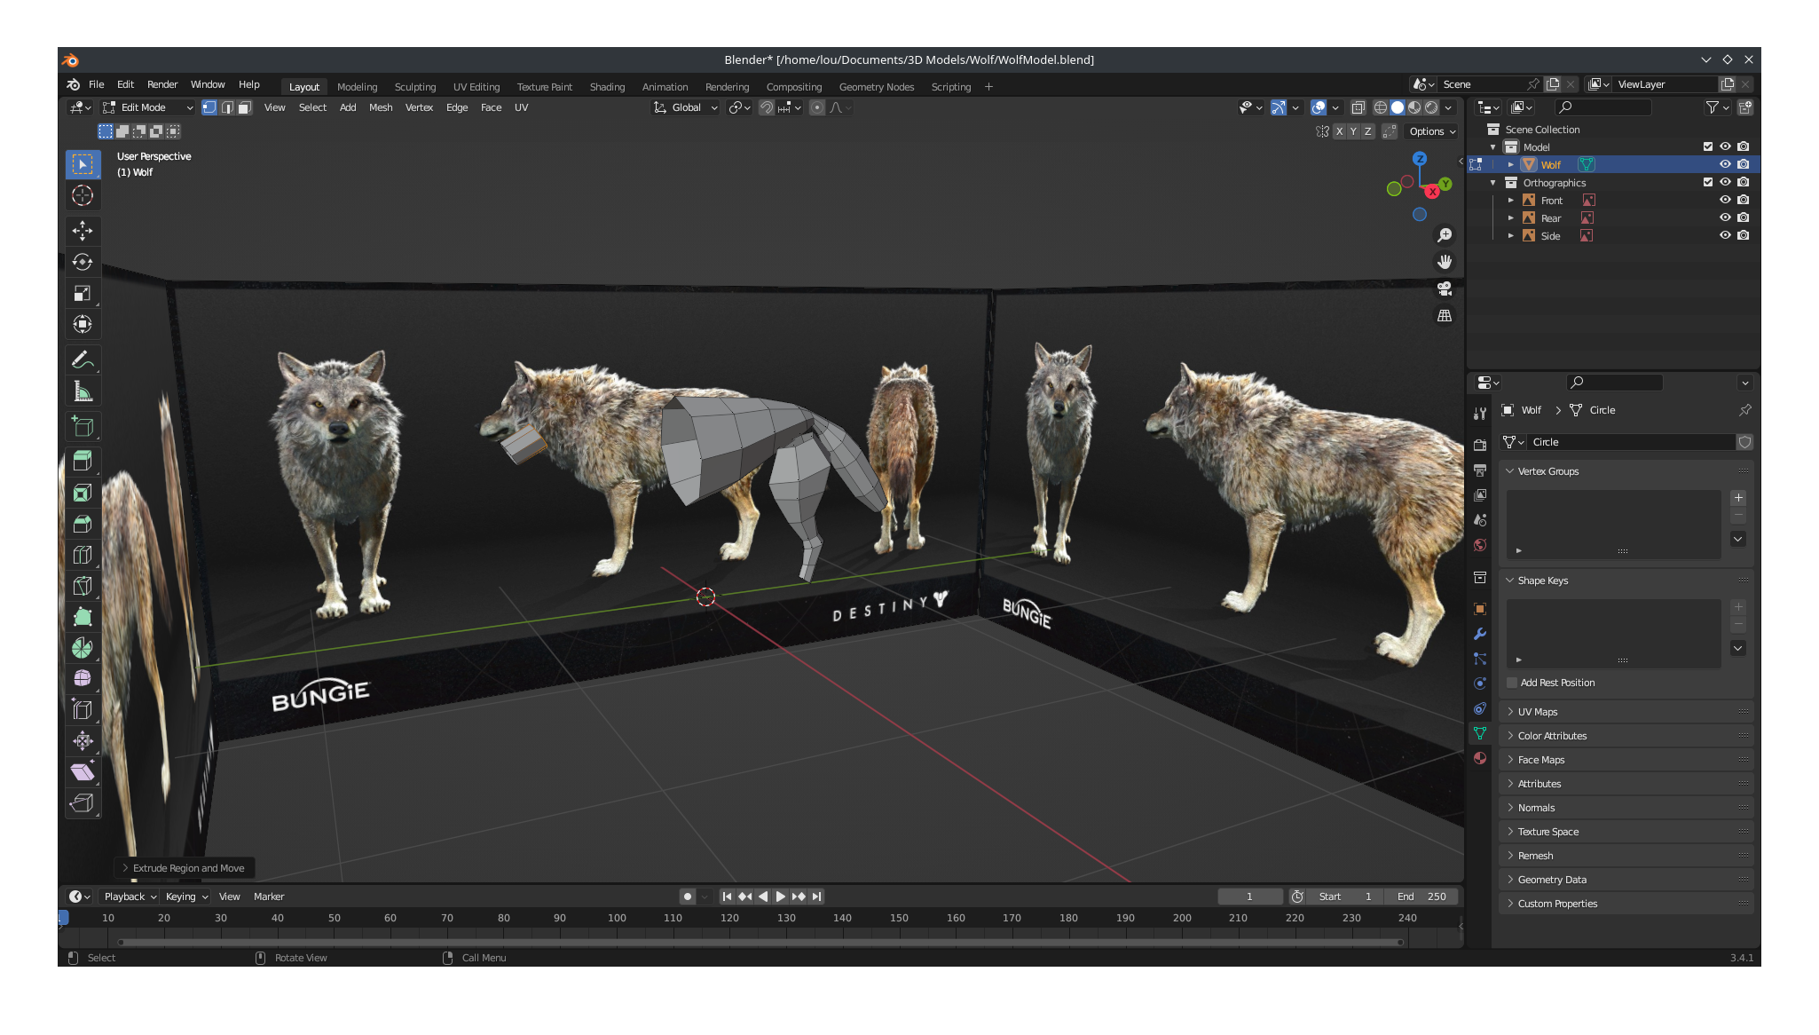Click the timeline playhead at frame 1
Image resolution: width=1819 pixels, height=1035 pixels.
63,918
